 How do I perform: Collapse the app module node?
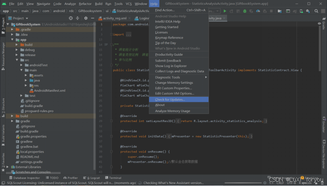pos(12,39)
